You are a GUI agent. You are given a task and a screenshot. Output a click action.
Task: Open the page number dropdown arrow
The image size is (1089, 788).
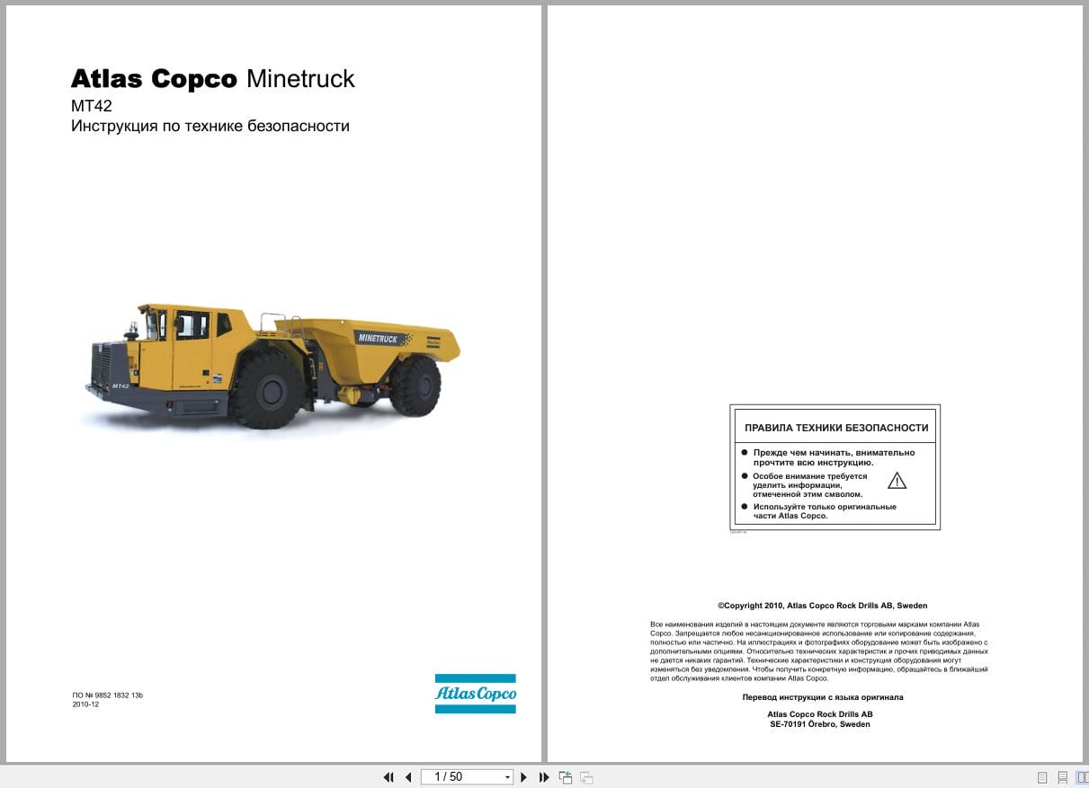tap(507, 777)
